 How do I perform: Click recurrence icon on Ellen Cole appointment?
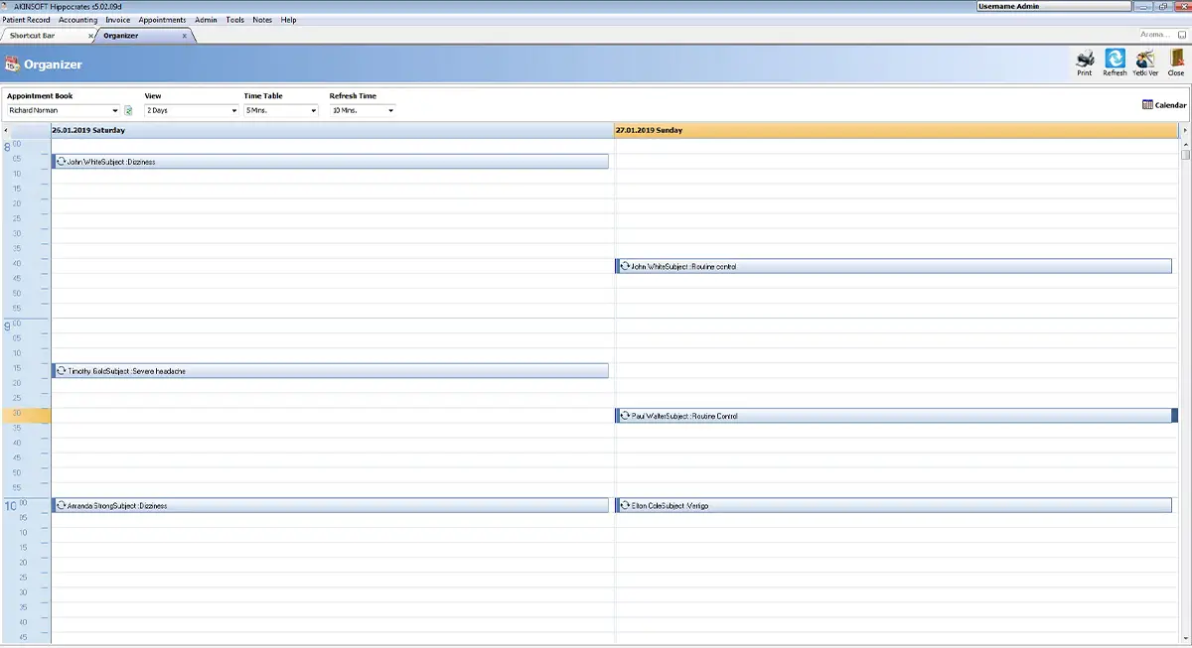point(625,505)
